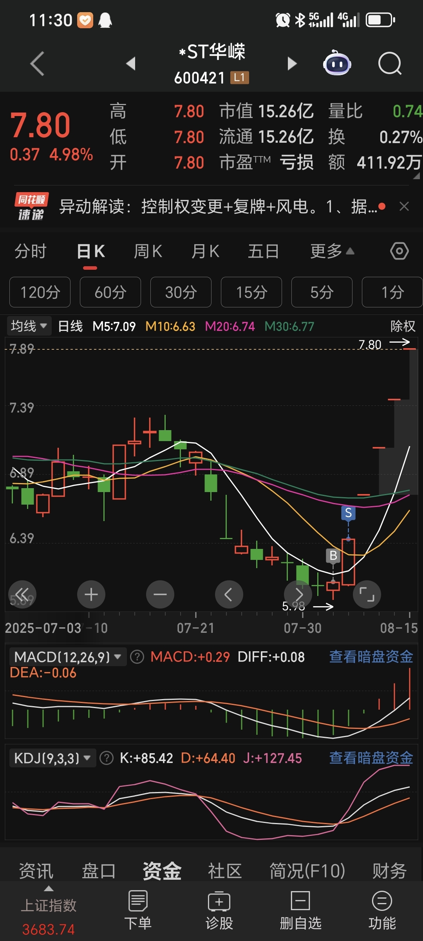Open the 社区 bottom tab

point(225,871)
